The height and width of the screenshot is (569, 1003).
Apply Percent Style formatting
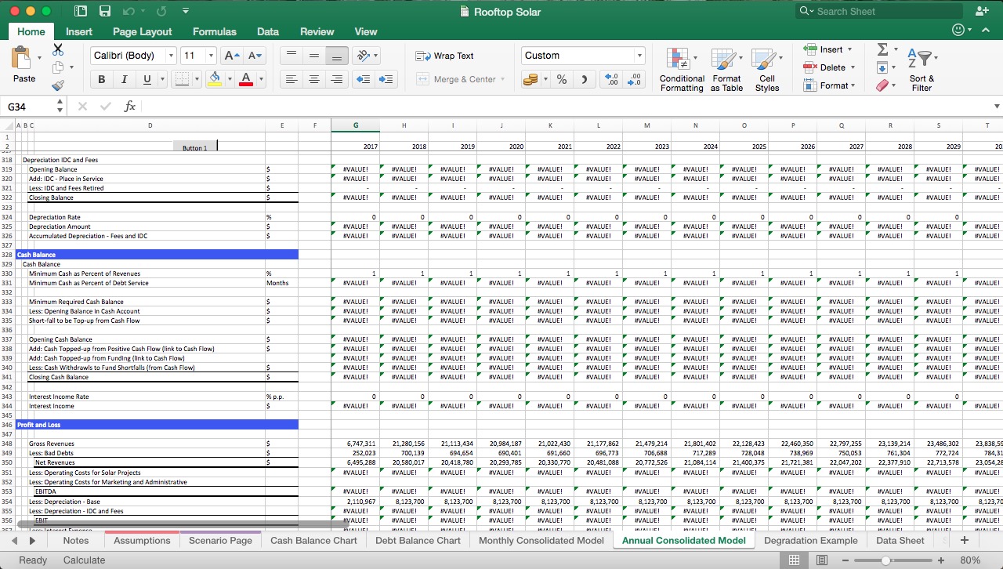pos(561,79)
